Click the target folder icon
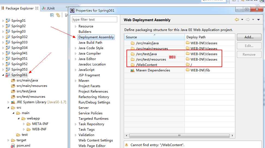This screenshot has width=265, height=148. 13,140
